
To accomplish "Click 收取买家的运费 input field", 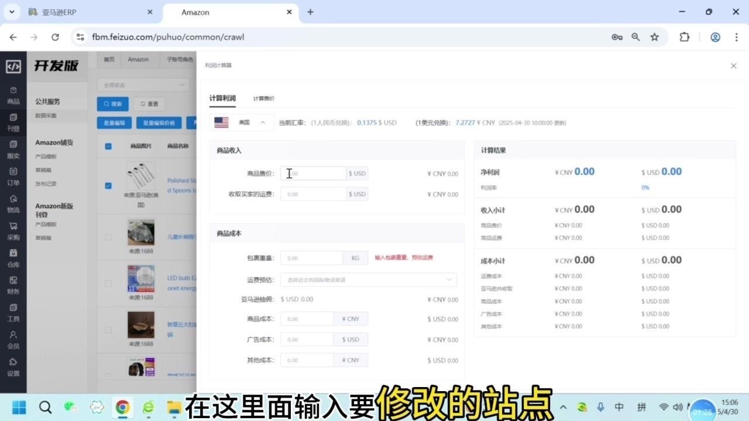I will pyautogui.click(x=313, y=194).
